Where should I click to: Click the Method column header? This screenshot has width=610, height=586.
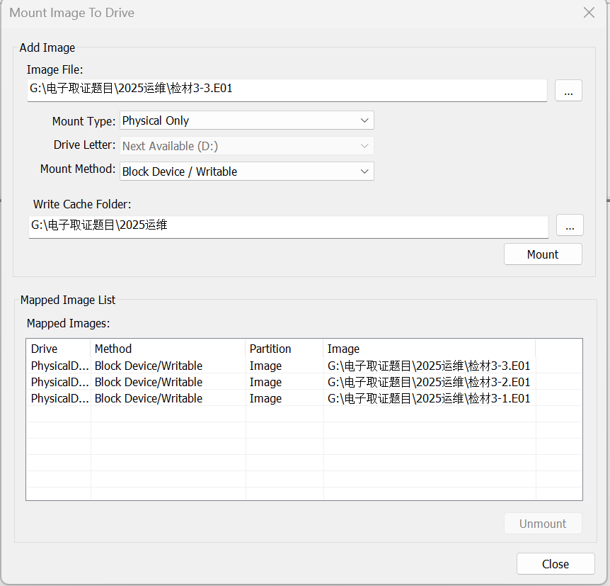[168, 349]
